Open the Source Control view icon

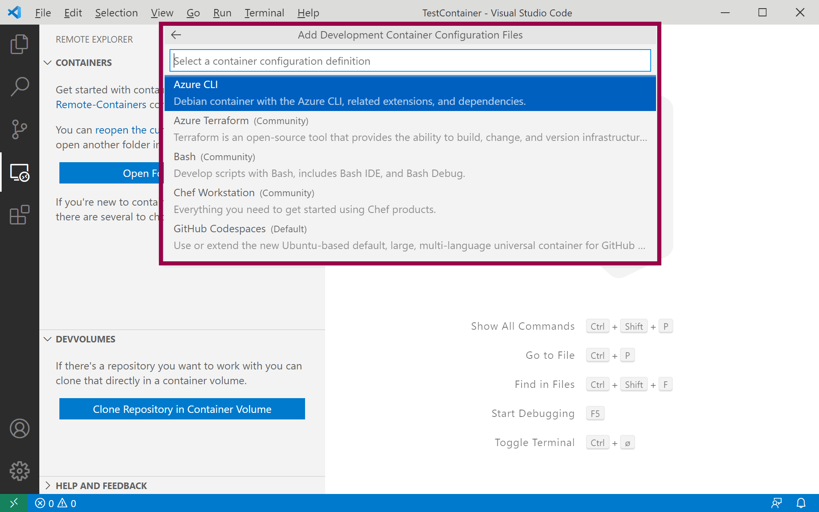(x=19, y=129)
